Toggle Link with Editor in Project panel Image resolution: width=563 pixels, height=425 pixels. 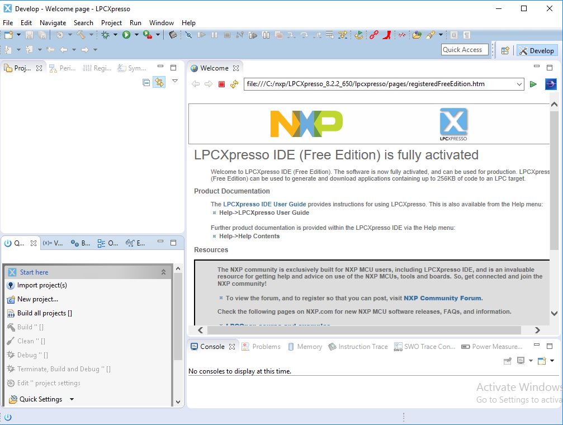tap(159, 82)
